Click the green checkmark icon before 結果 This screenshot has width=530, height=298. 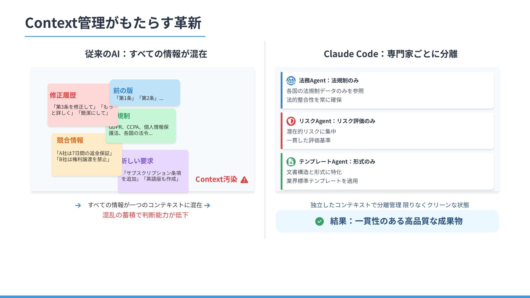click(319, 221)
